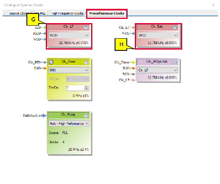220x184 pixels.
Task: Click the TmrDiv value field
Action: tap(75, 88)
